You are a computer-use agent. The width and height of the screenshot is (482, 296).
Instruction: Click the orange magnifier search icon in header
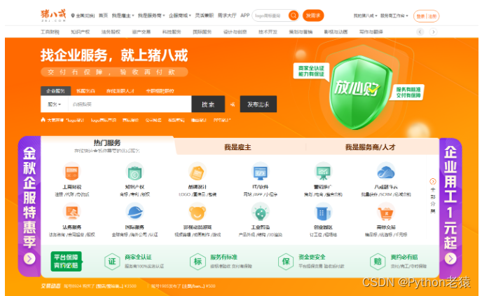pyautogui.click(x=294, y=15)
